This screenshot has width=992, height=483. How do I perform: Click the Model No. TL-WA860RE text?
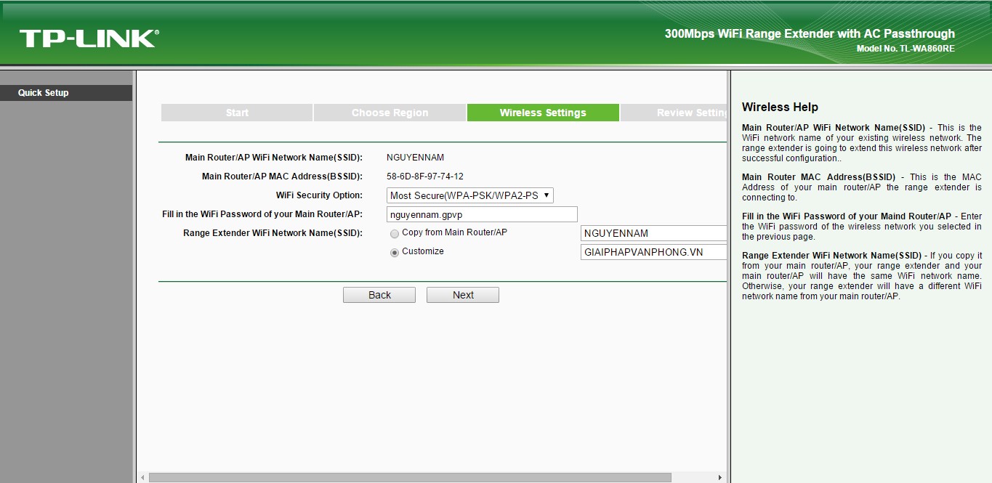pos(906,49)
